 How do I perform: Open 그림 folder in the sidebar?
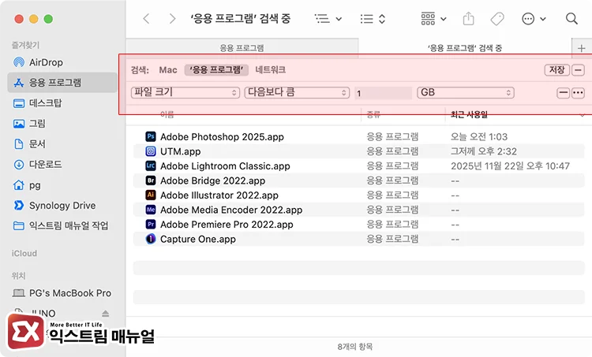pos(29,123)
